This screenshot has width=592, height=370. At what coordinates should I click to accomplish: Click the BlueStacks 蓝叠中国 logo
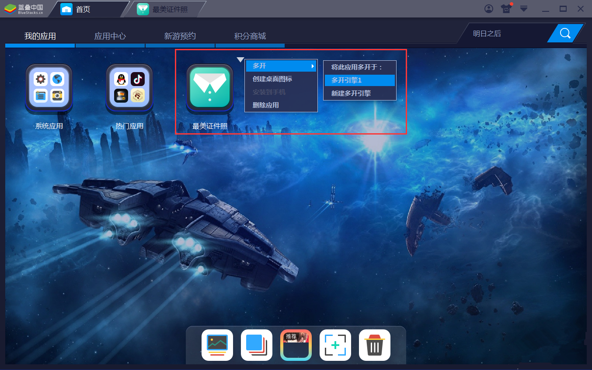click(24, 9)
